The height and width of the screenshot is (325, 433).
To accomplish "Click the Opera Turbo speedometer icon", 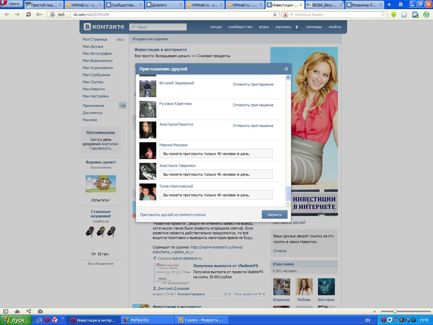I will (x=40, y=311).
